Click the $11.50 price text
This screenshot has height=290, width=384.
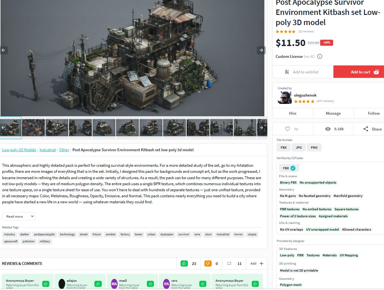click(291, 43)
